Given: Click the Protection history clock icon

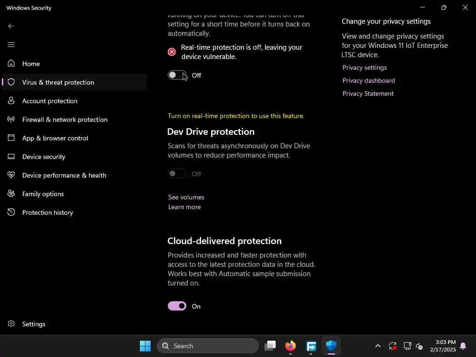Looking at the screenshot, I should [11, 212].
